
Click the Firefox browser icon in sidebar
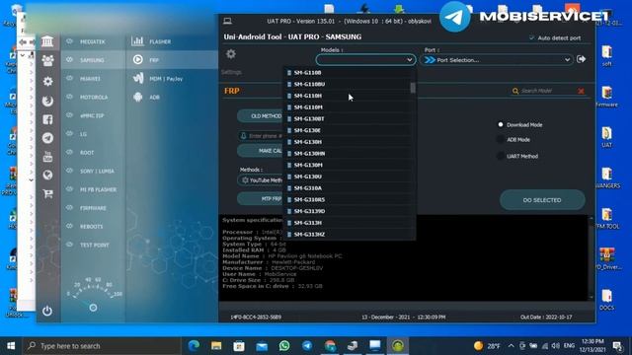click(x=47, y=101)
